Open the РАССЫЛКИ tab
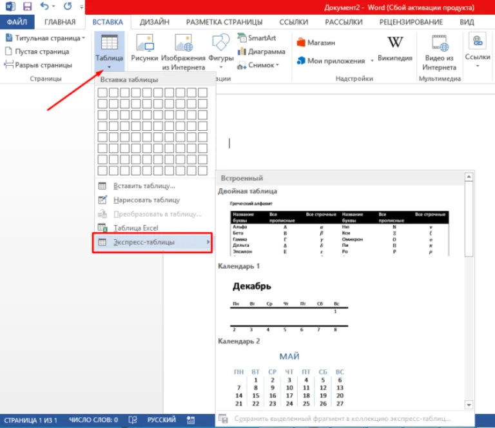495x428 pixels. pos(344,22)
